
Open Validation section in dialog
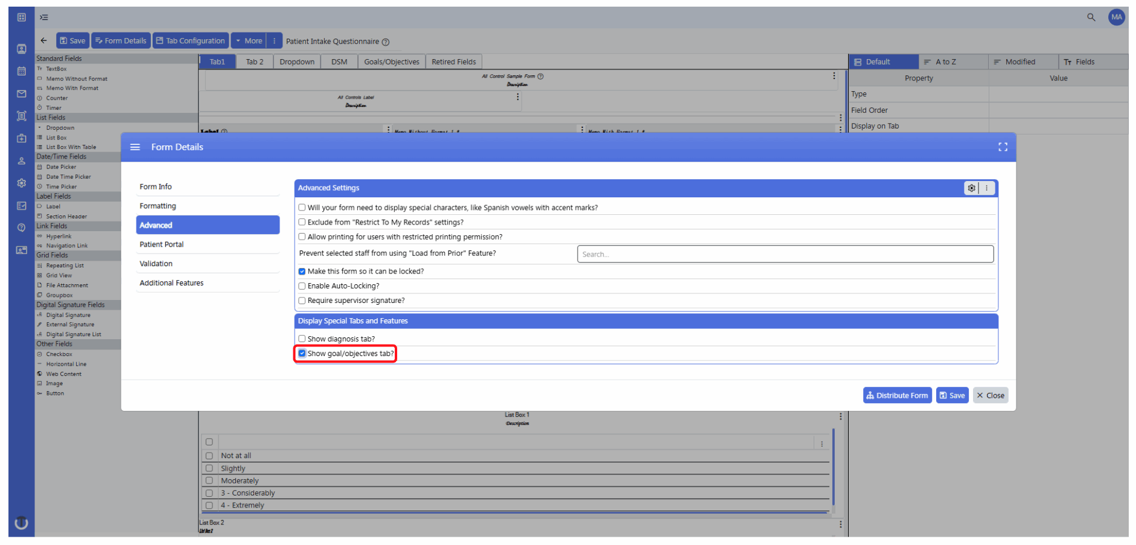pos(208,264)
